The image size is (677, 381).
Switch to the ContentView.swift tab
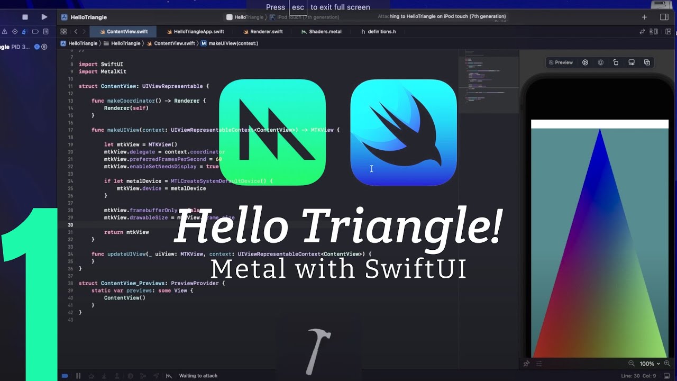[123, 32]
